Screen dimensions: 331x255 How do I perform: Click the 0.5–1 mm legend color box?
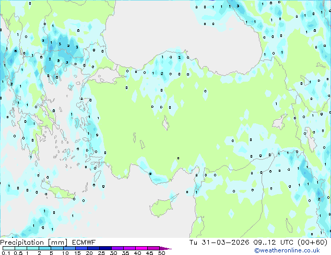(21, 248)
